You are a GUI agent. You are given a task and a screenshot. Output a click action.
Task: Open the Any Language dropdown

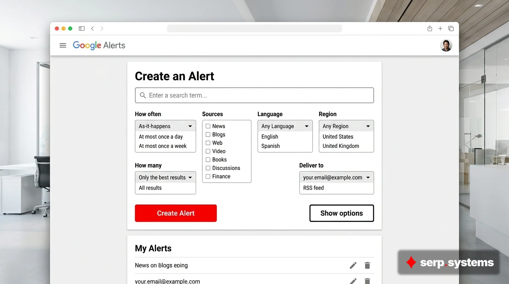click(x=285, y=126)
